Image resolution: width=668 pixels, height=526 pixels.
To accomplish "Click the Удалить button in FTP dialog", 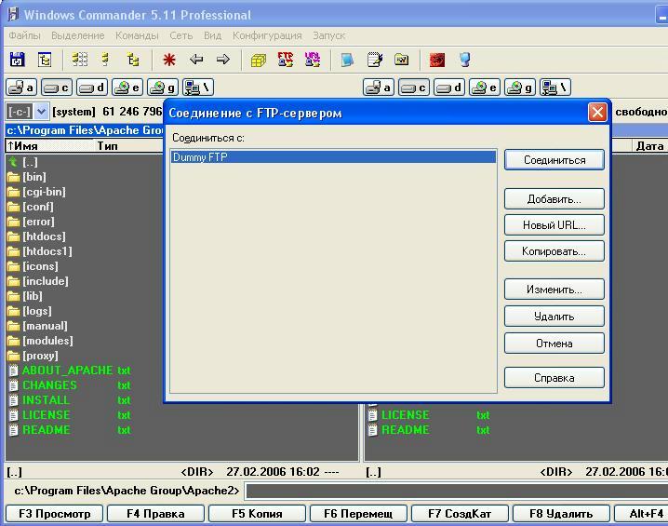I will pyautogui.click(x=554, y=317).
